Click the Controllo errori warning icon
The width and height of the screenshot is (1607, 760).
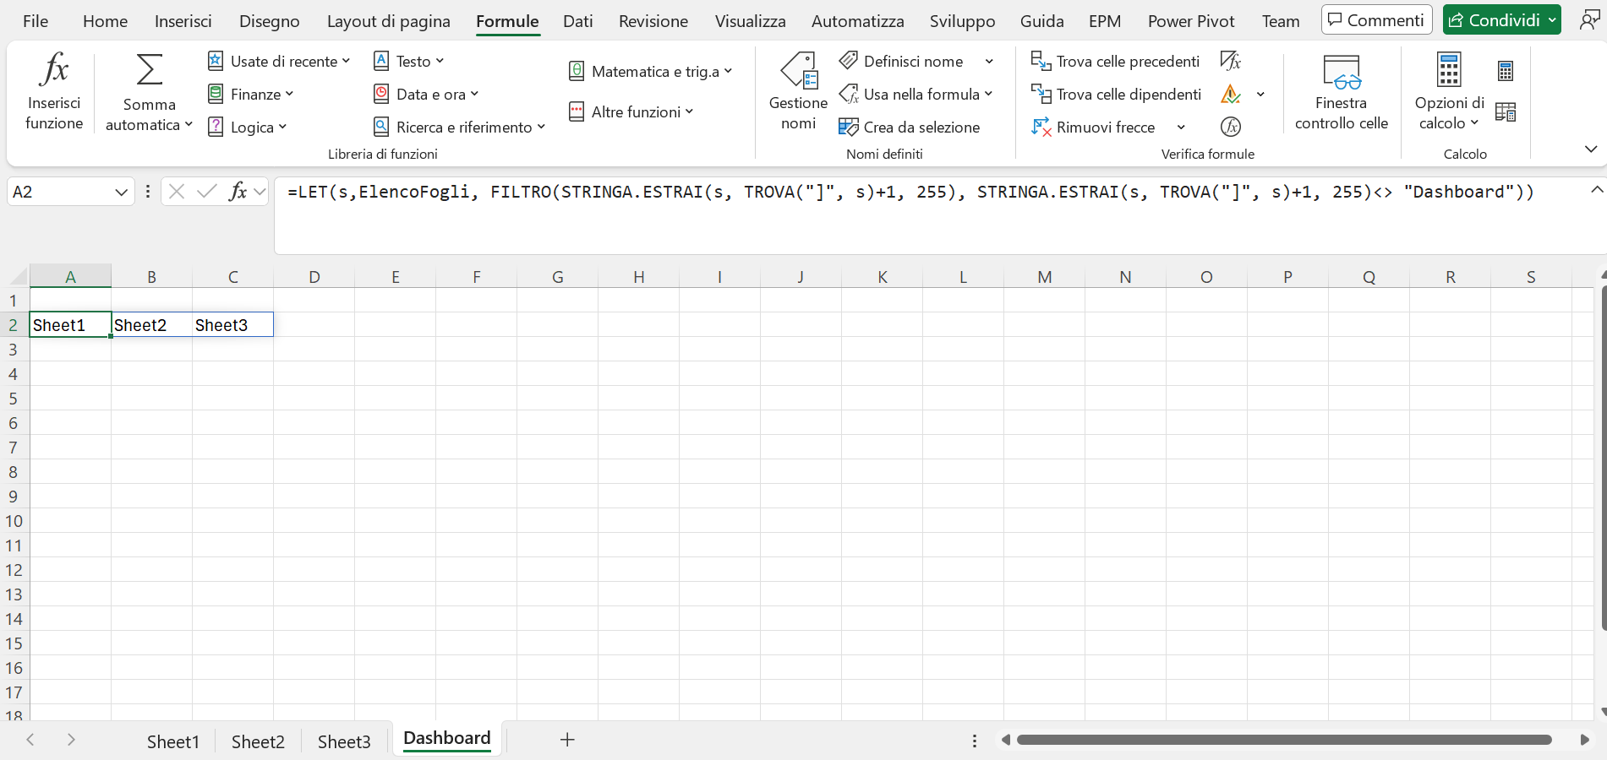[1231, 94]
